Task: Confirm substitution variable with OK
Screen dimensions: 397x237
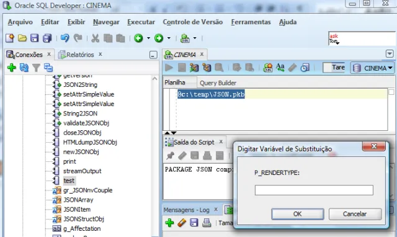Action: [x=298, y=214]
